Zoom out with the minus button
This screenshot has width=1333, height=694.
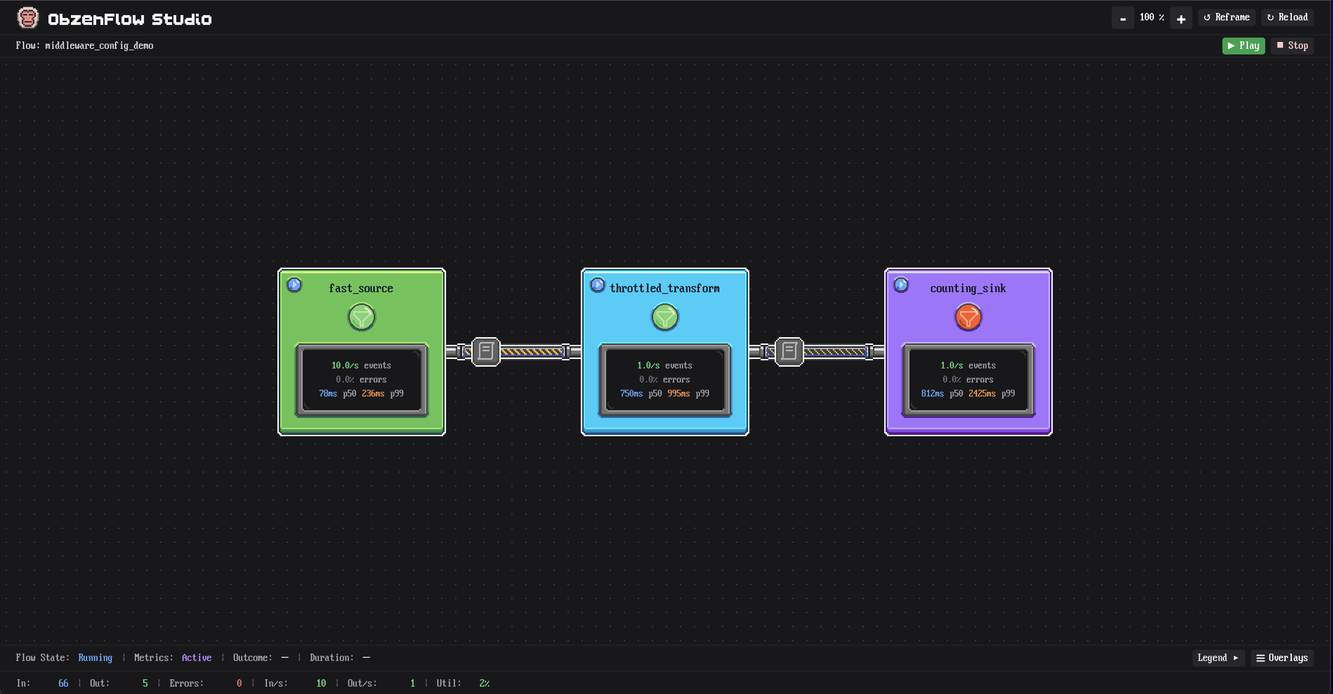1123,18
